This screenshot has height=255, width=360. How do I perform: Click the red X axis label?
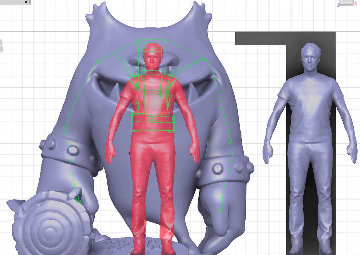pyautogui.click(x=356, y=3)
